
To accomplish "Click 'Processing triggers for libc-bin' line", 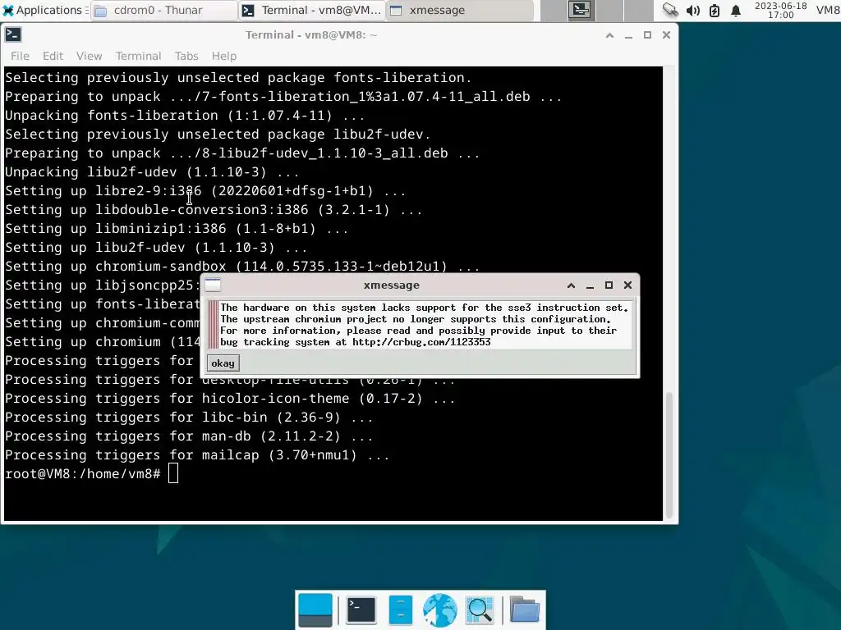I will (x=189, y=418).
